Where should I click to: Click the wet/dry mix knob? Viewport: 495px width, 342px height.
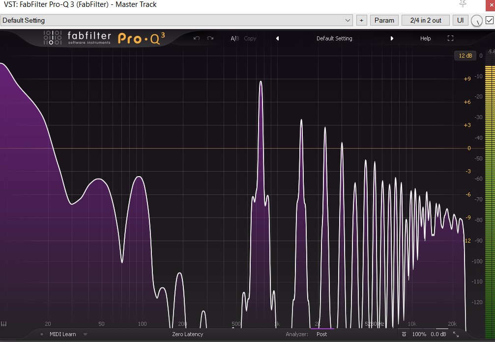click(477, 21)
